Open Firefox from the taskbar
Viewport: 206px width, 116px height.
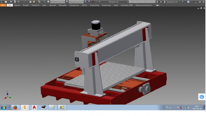pos(15,108)
